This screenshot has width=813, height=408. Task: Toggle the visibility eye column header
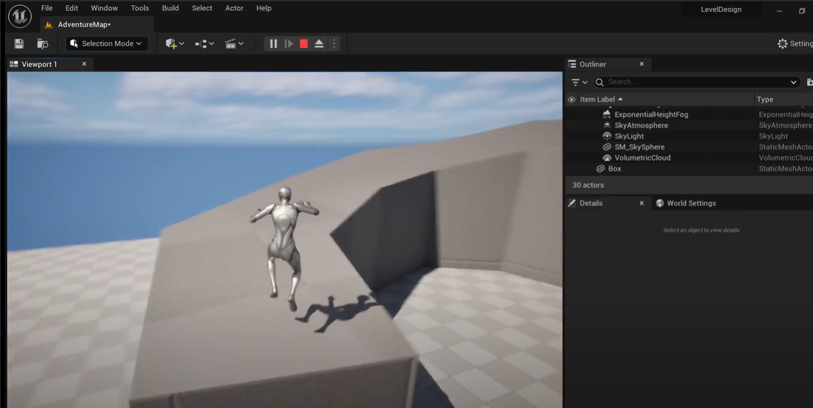click(572, 100)
